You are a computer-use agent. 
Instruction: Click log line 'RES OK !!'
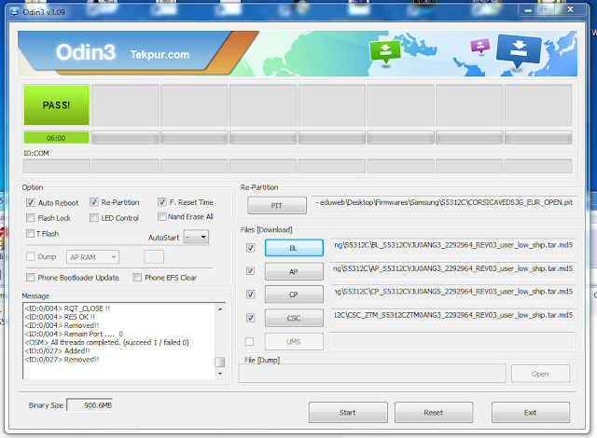click(x=60, y=317)
